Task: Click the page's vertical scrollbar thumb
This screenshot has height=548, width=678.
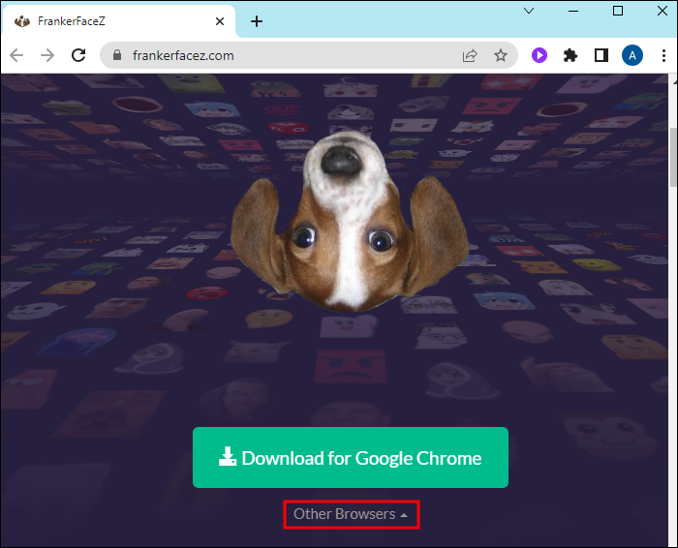Action: pyautogui.click(x=673, y=157)
